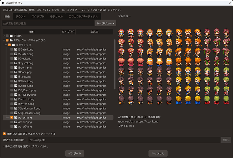Viewport: 233px width, 158px height.
Task: Click the image icon beside !SF_Door2.png
Action: tap(16, 95)
